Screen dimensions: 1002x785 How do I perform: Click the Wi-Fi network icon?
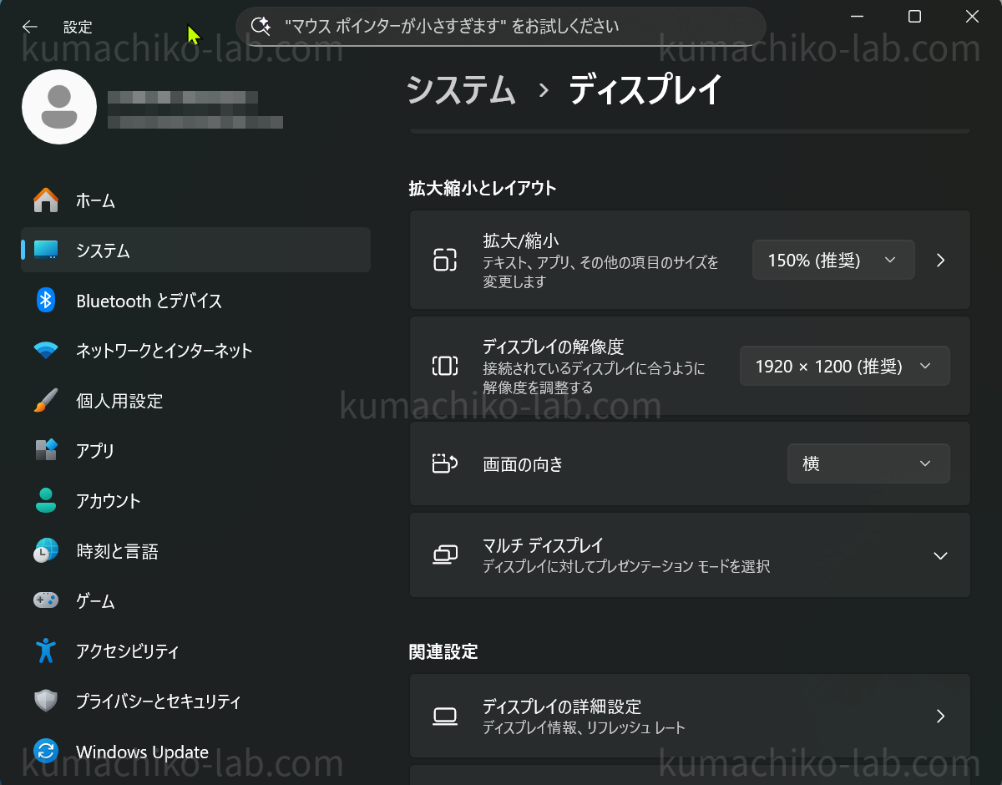coord(46,351)
